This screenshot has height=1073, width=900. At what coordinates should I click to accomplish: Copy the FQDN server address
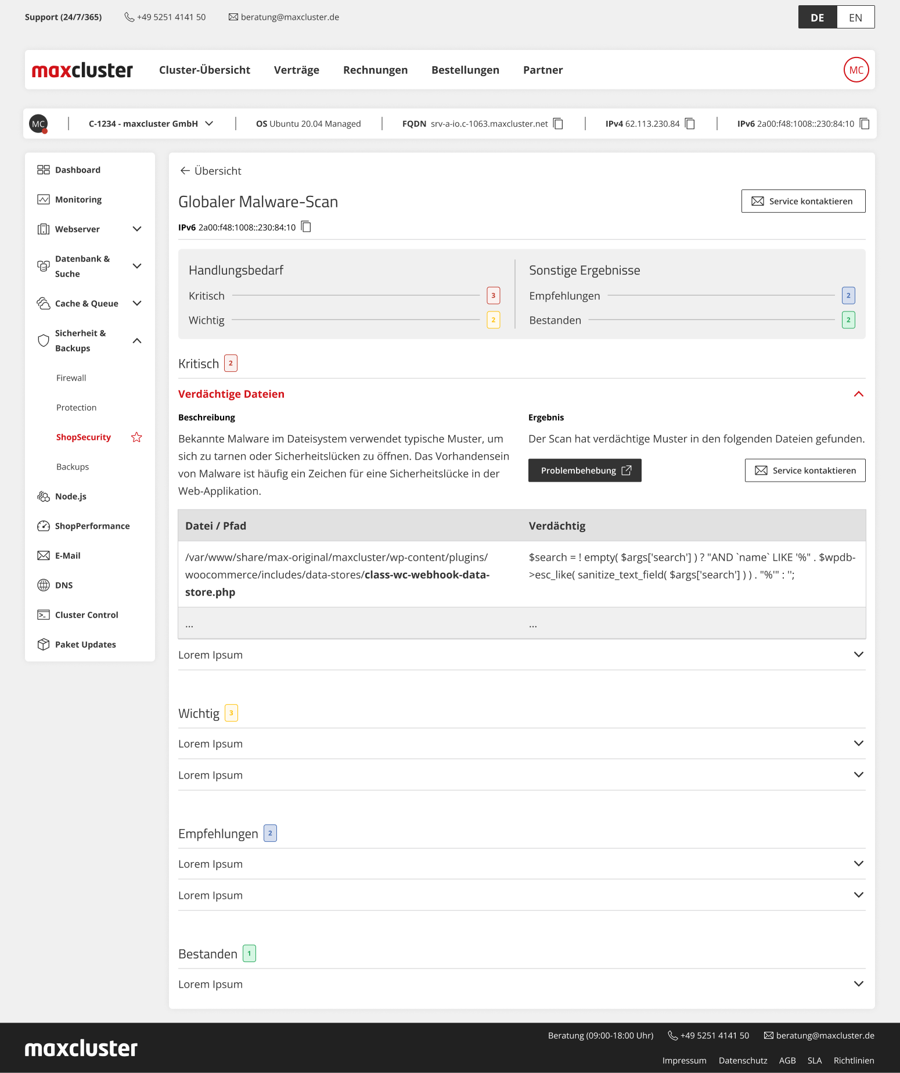coord(558,124)
